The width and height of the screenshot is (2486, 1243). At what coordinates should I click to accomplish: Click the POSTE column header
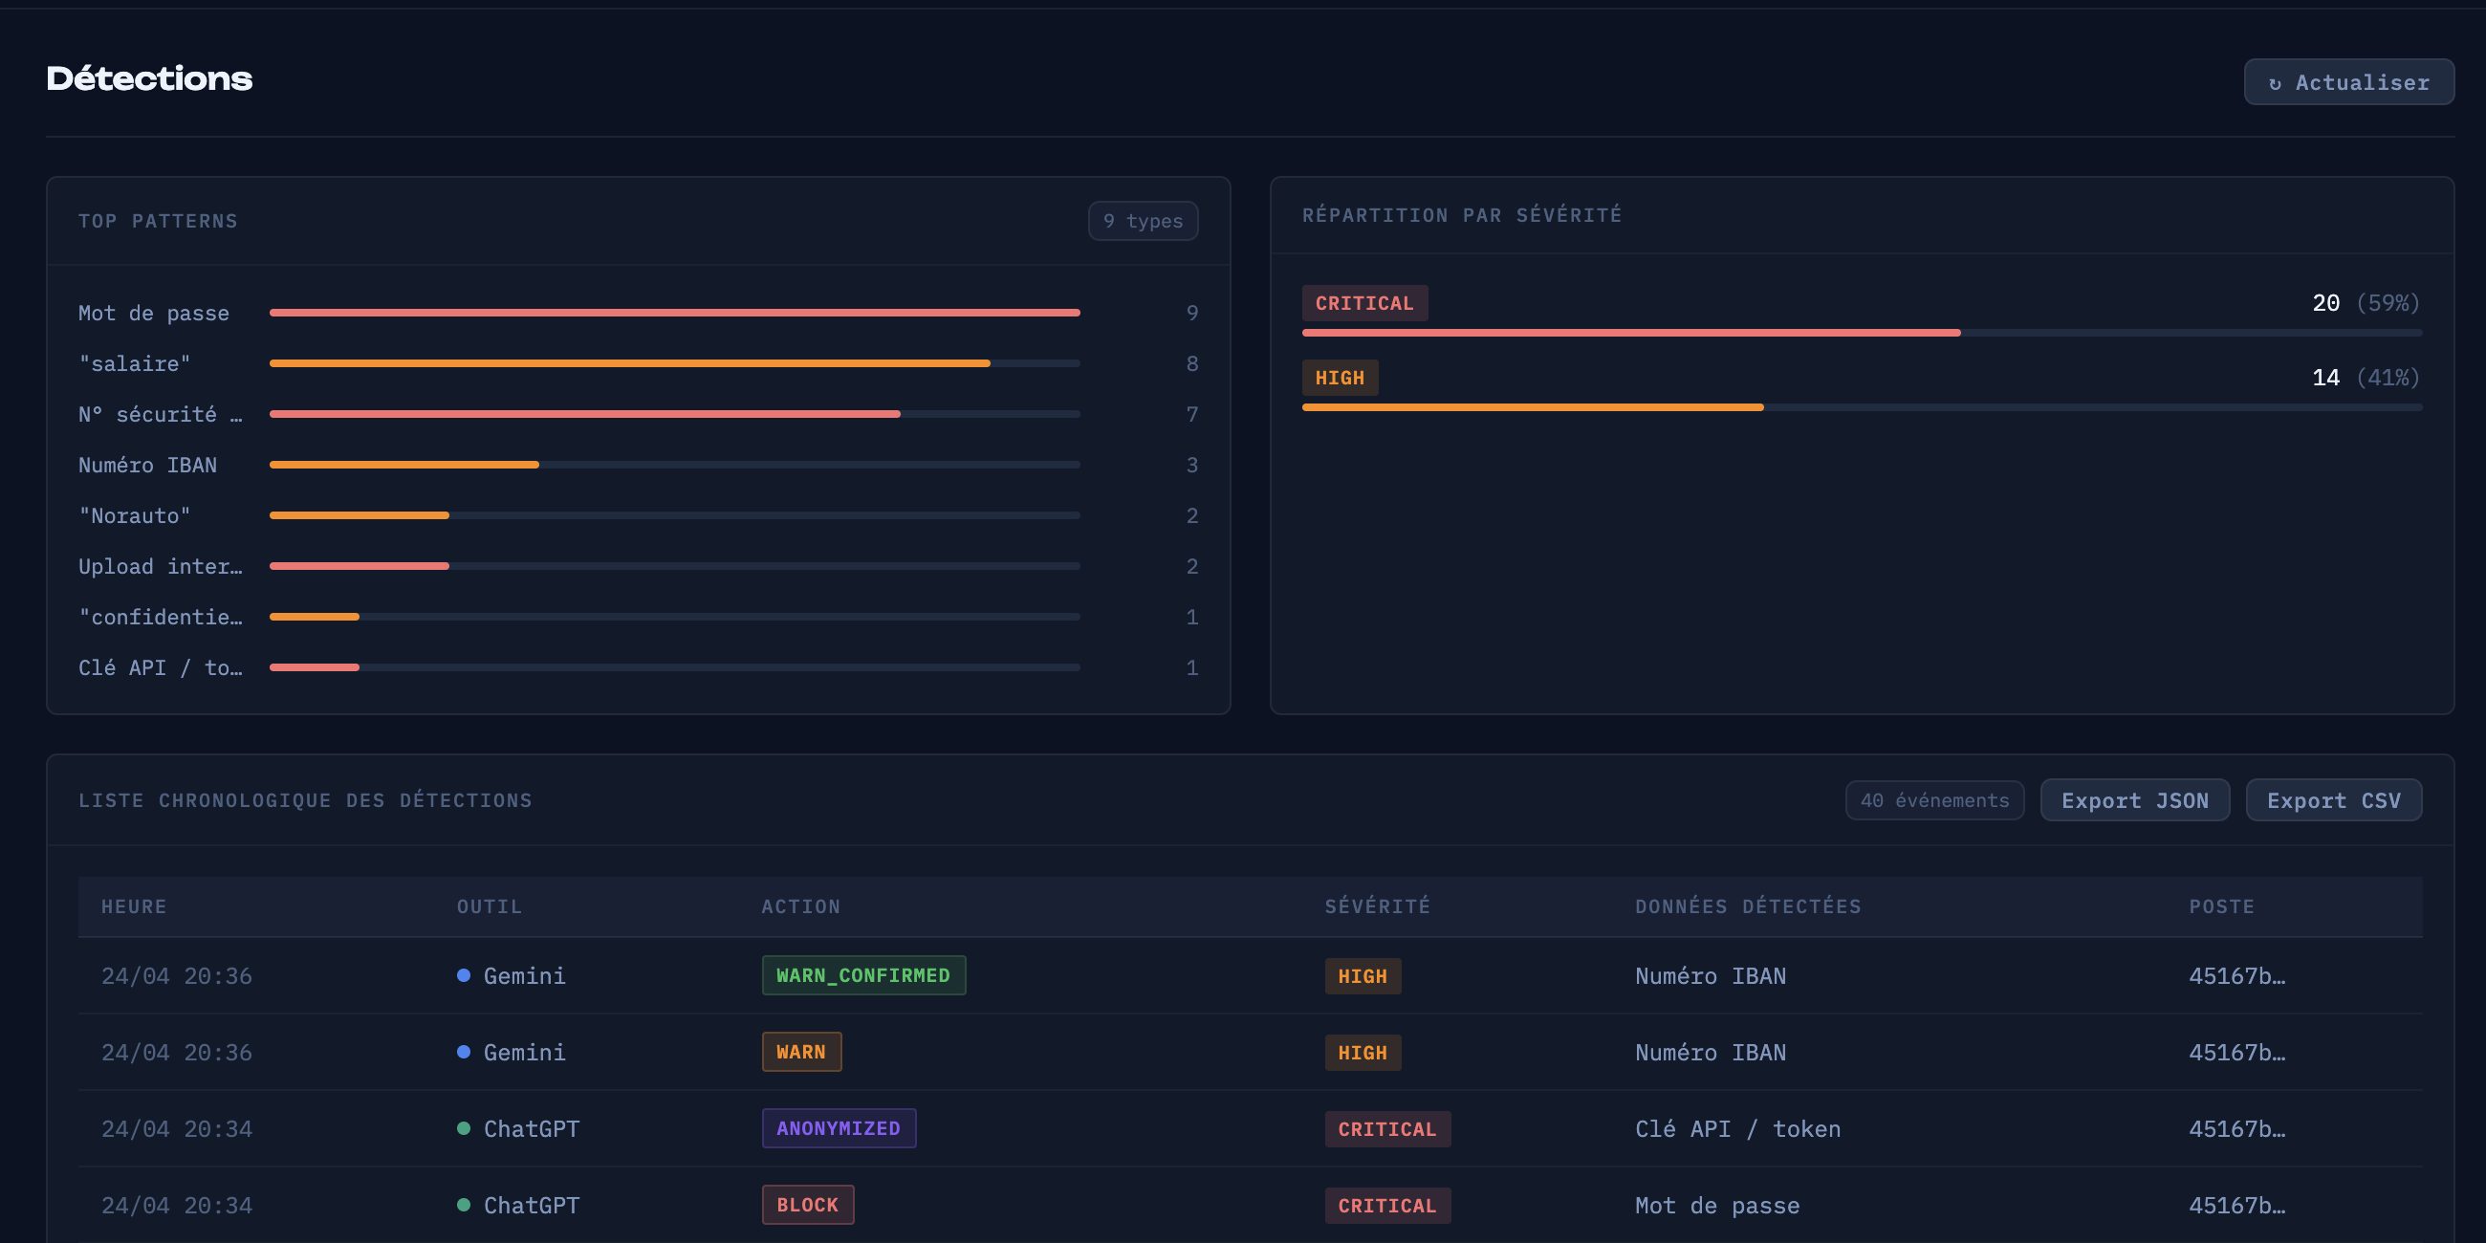pyautogui.click(x=2221, y=906)
